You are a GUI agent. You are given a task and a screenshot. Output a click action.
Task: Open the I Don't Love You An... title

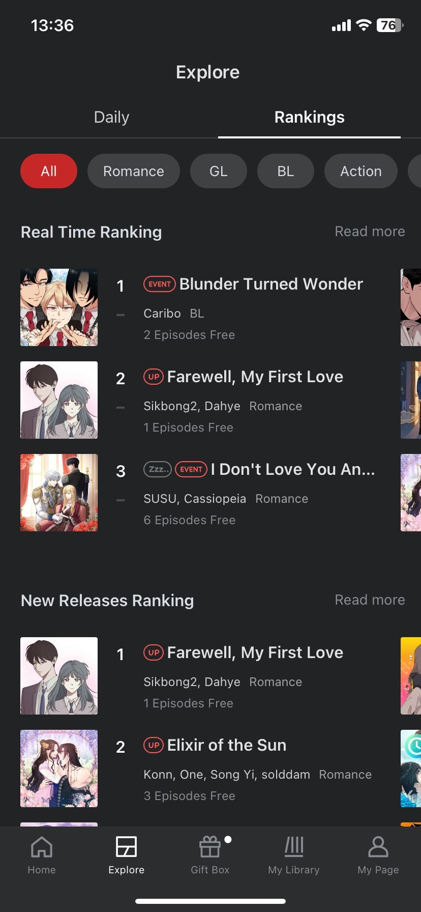(x=293, y=469)
